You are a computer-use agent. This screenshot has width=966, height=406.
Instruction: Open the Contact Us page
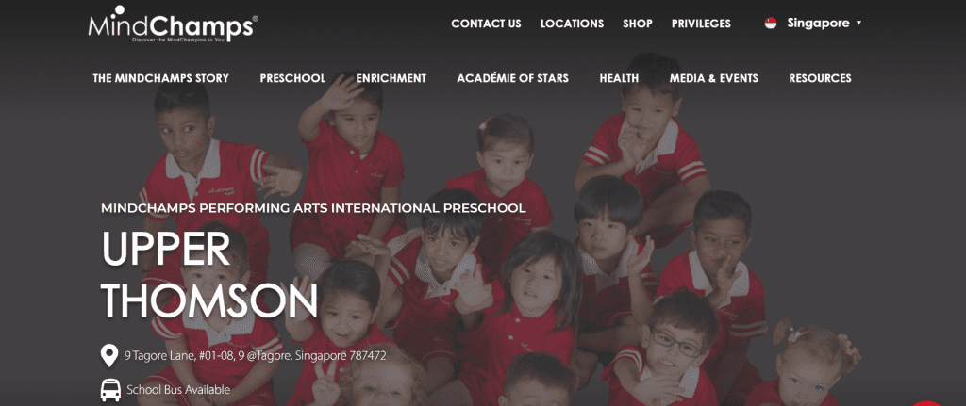[486, 24]
